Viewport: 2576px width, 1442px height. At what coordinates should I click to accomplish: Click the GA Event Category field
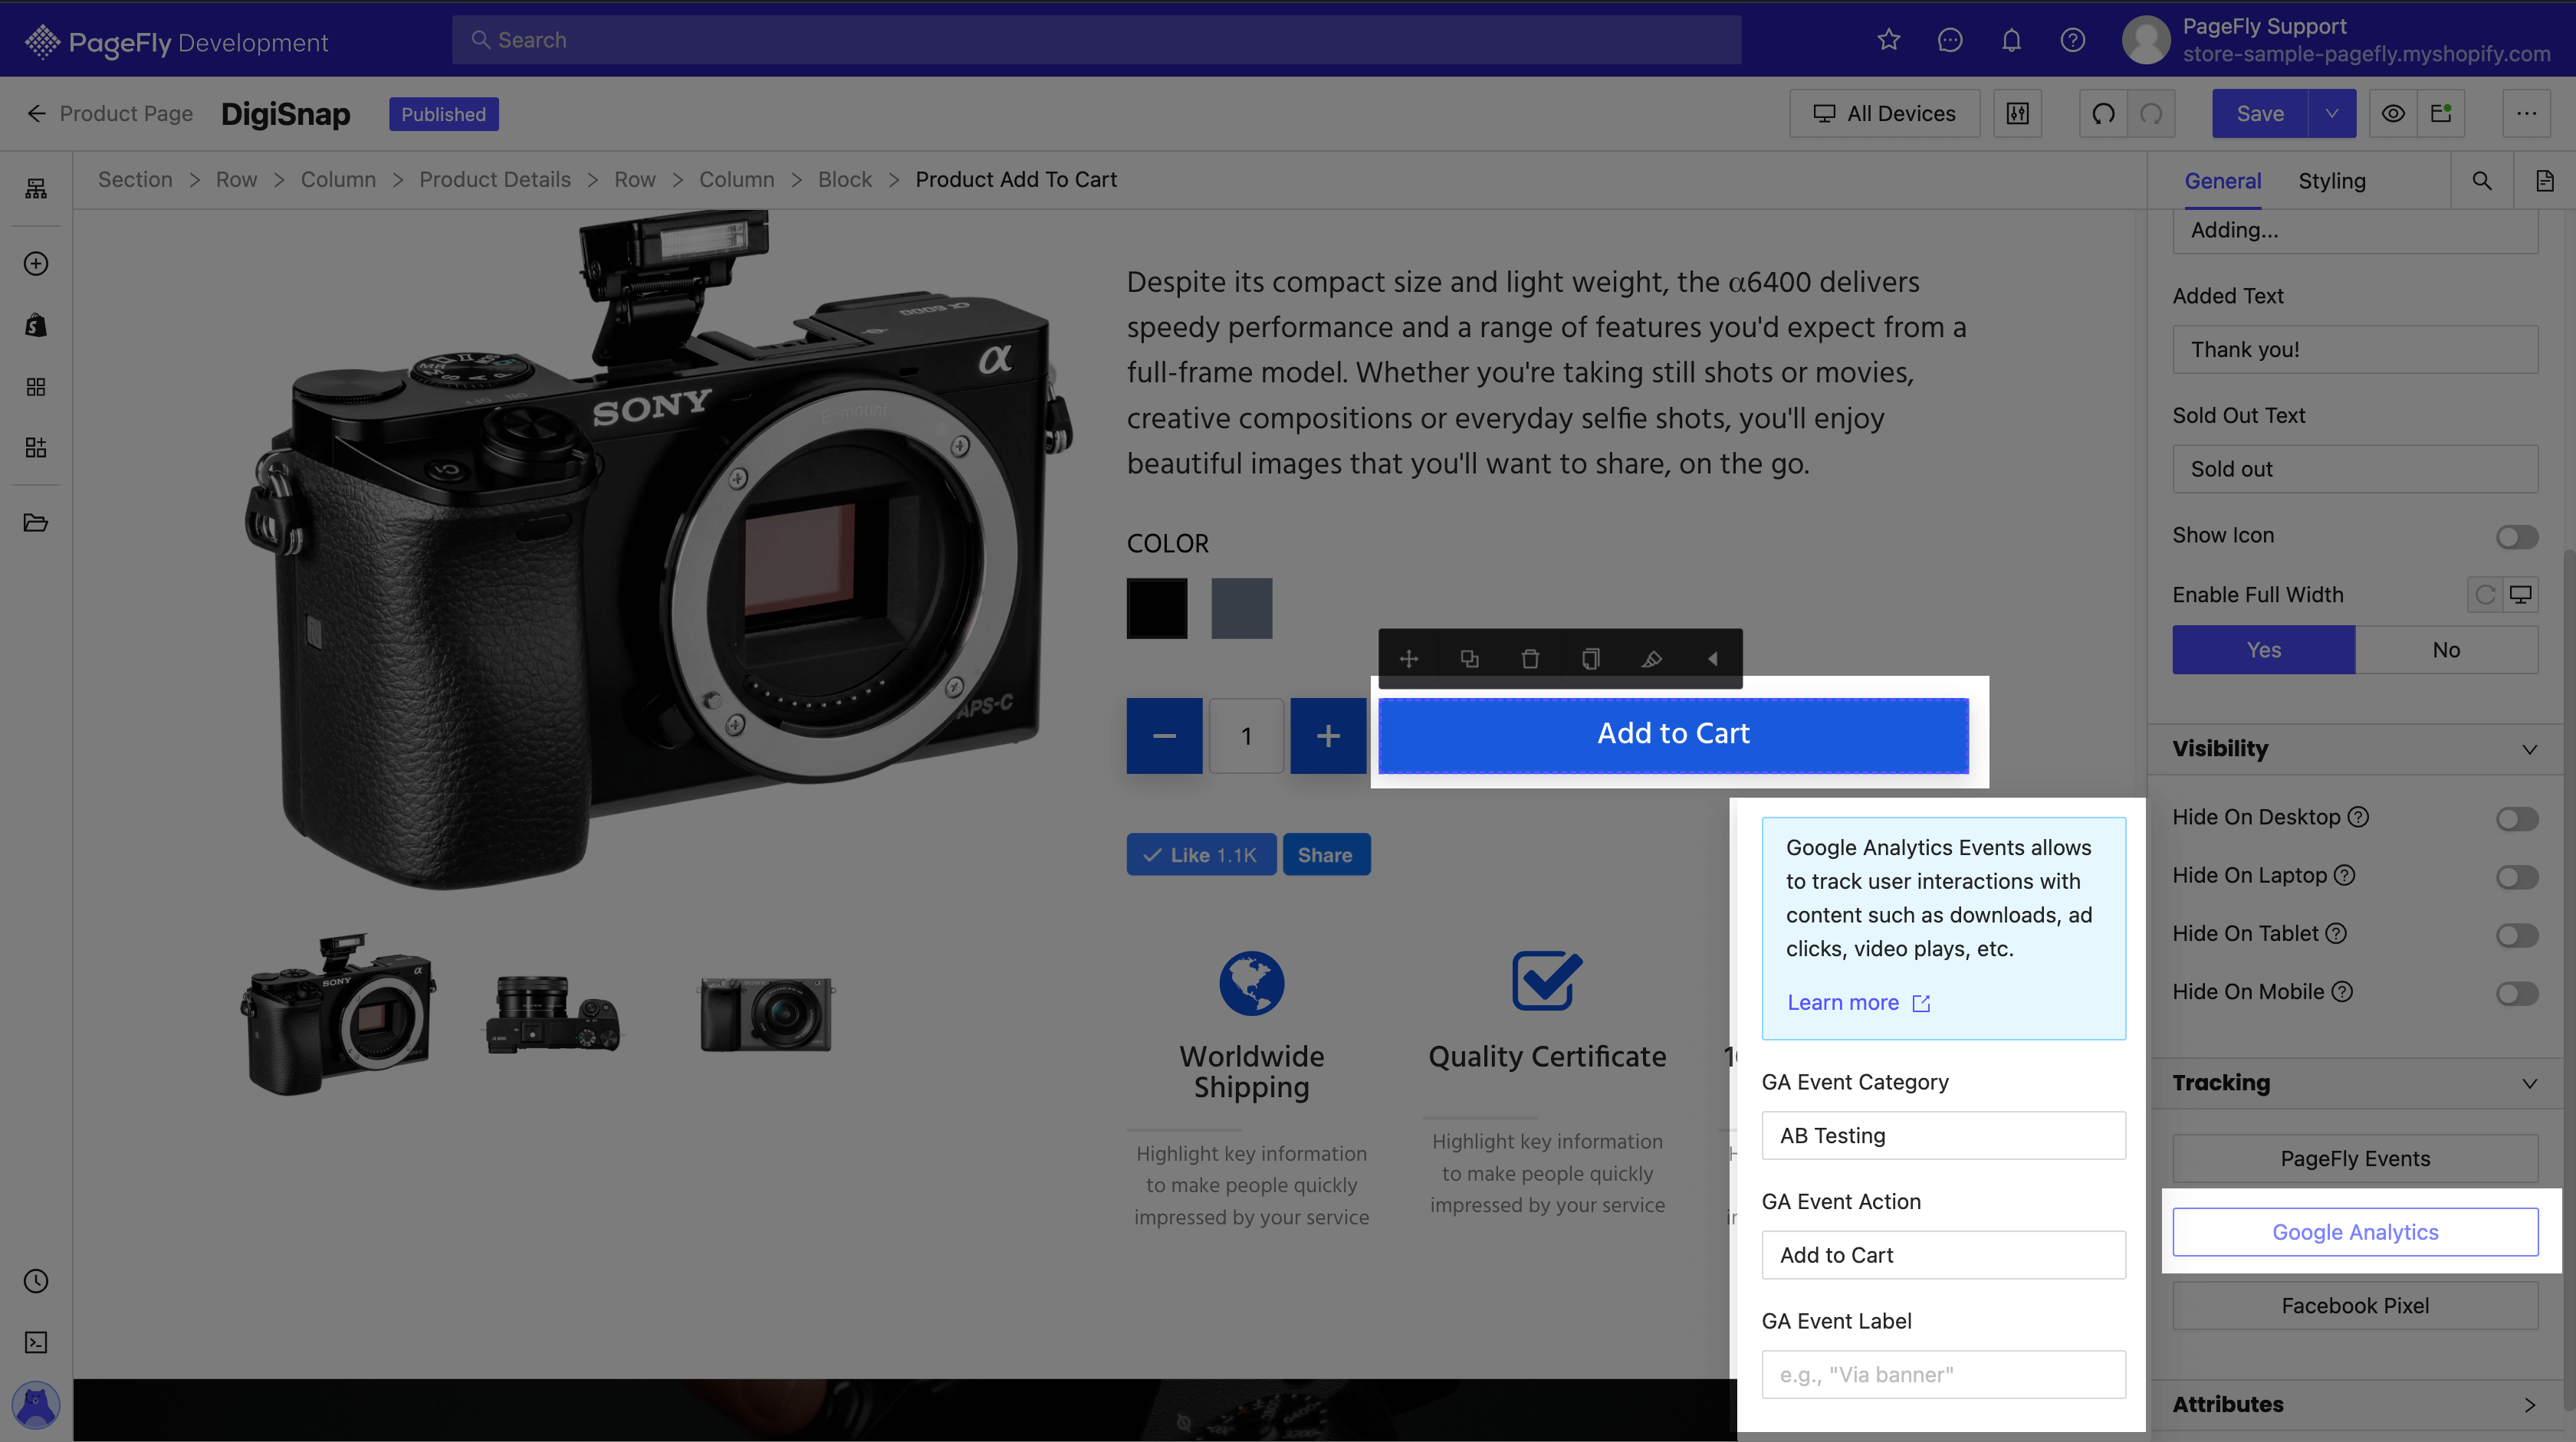click(1943, 1136)
